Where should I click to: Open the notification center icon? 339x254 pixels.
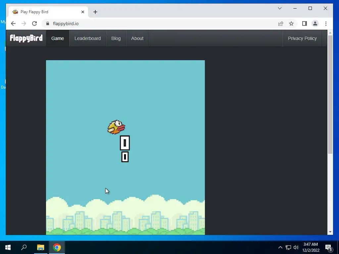(x=328, y=247)
